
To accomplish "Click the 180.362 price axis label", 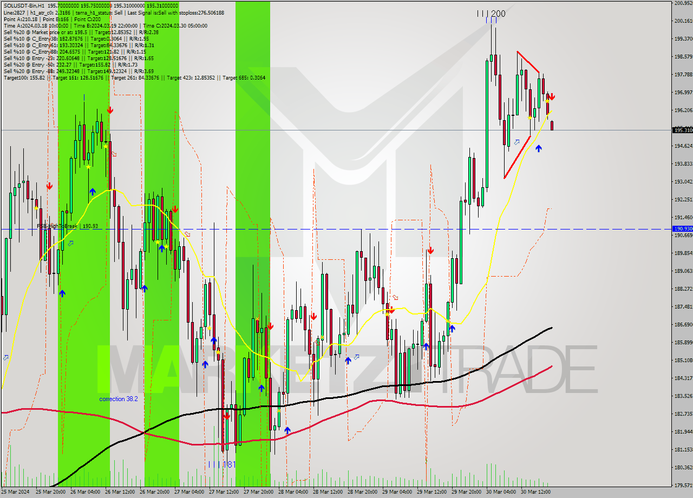I will coord(683,467).
